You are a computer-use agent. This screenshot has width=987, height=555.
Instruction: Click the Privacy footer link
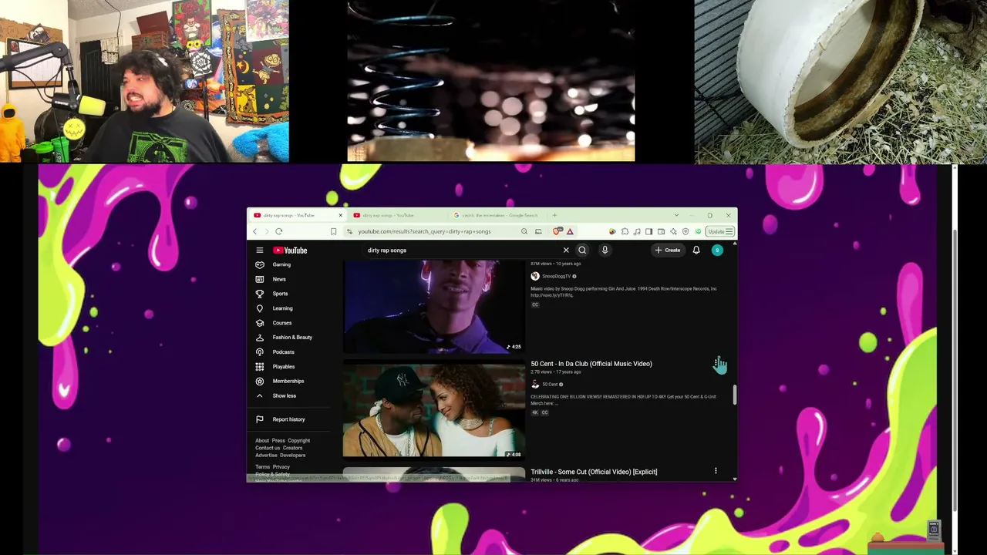[281, 467]
